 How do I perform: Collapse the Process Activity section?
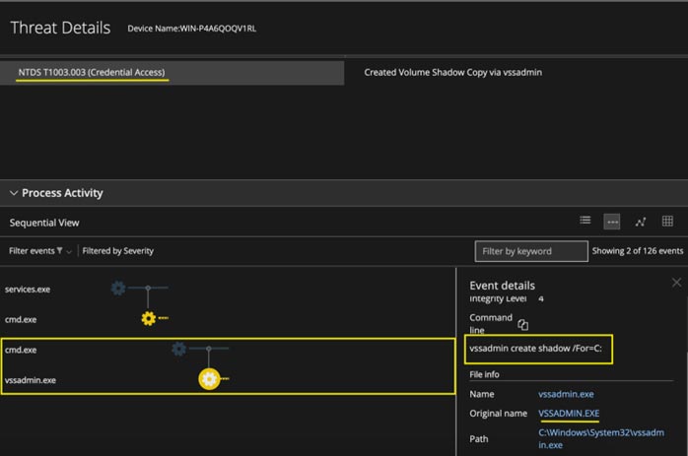pyautogui.click(x=14, y=193)
